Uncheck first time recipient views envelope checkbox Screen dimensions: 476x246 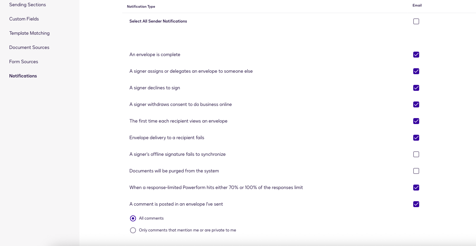[416, 121]
